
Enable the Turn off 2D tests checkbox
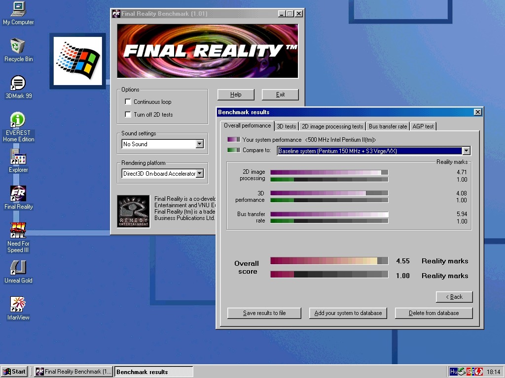pos(128,114)
